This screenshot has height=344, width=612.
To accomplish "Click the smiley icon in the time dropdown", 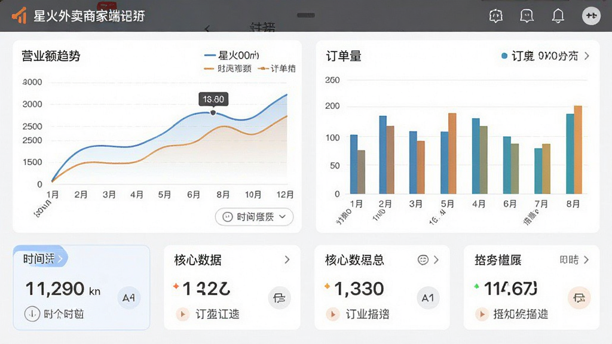I will 228,217.
